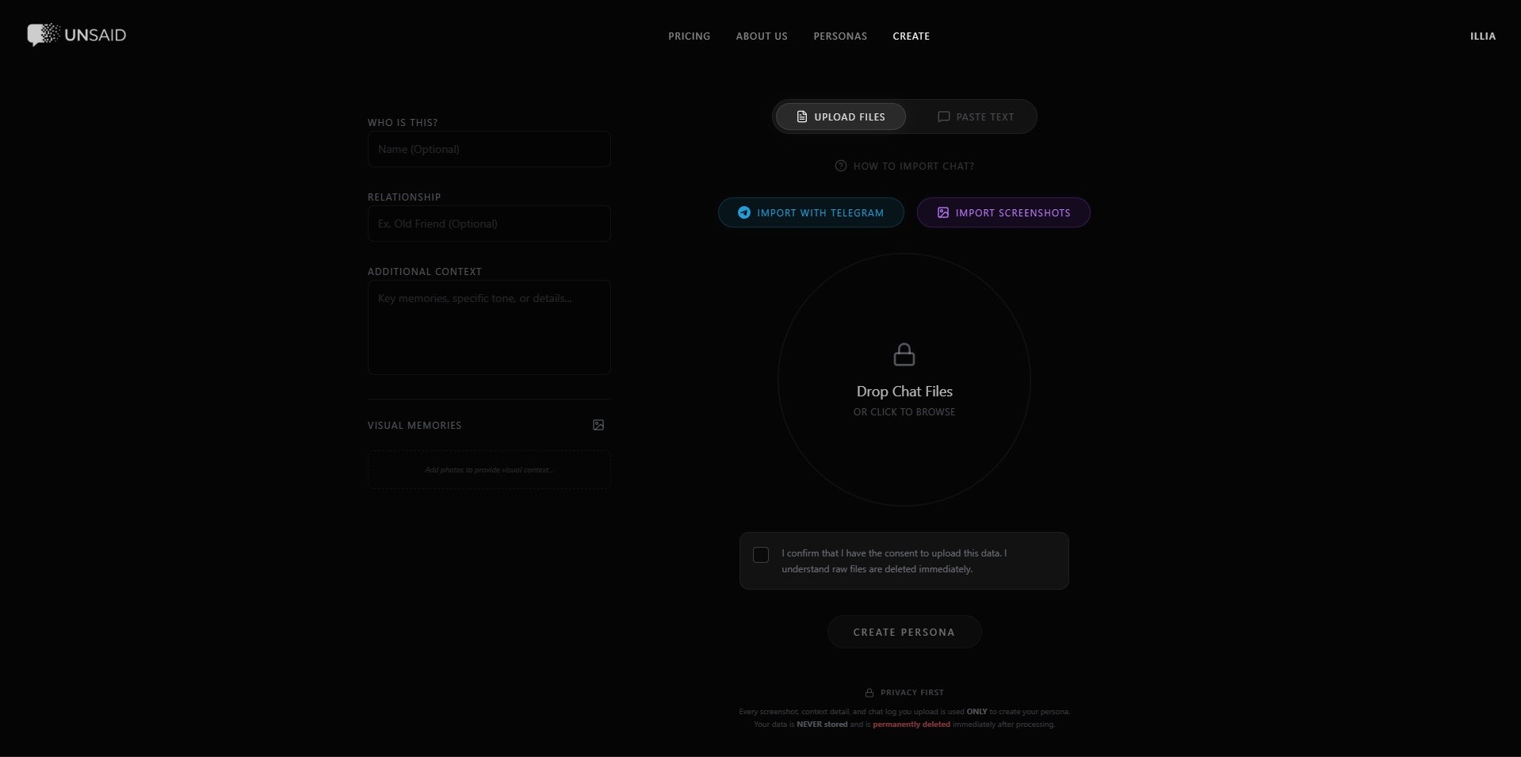Click Import With Telegram
Viewport: 1521px width, 757px height.
(810, 212)
